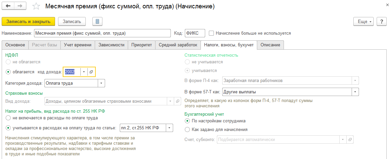Open the Еще menu button

(363, 21)
